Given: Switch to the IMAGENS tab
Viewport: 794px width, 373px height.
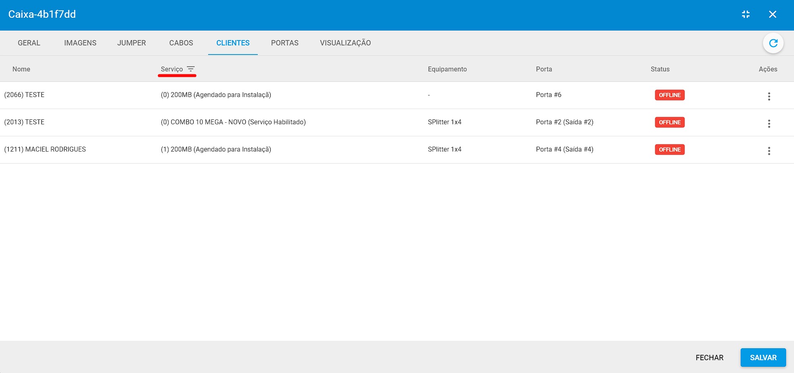Looking at the screenshot, I should (x=80, y=43).
